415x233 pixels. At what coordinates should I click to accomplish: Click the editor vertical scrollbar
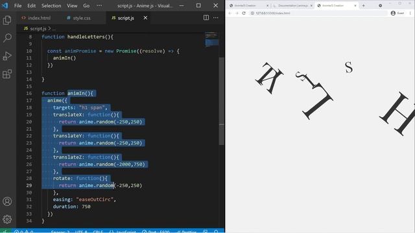pyautogui.click(x=222, y=101)
